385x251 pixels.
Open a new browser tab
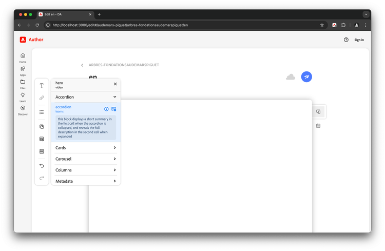pos(99,14)
